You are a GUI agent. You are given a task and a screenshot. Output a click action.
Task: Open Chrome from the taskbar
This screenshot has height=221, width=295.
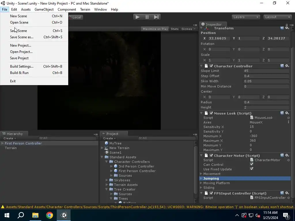(50, 215)
